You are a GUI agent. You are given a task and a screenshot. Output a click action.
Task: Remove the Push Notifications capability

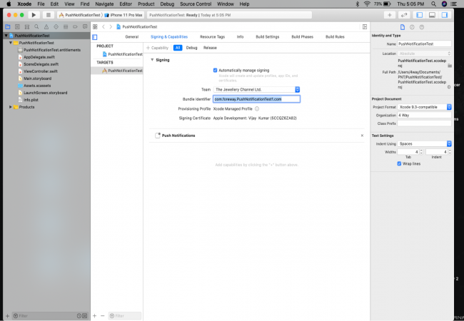(362, 136)
